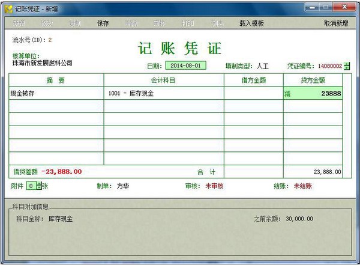This screenshot has width=360, height=265.
Task: Click the empty 借方金额 cell in first row
Action: pos(253,94)
